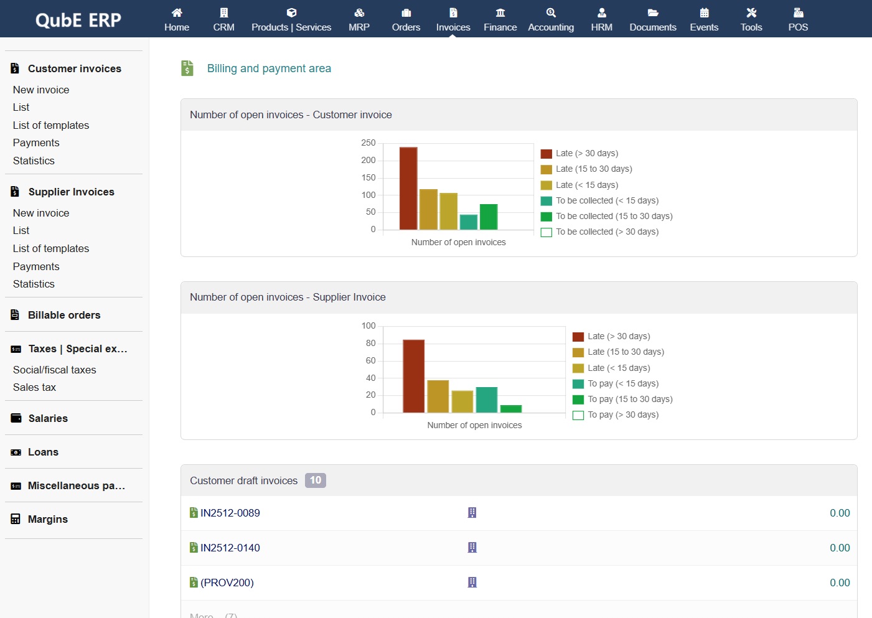Click the Margins calculator icon in sidebar
The width and height of the screenshot is (872, 618).
[x=14, y=519]
